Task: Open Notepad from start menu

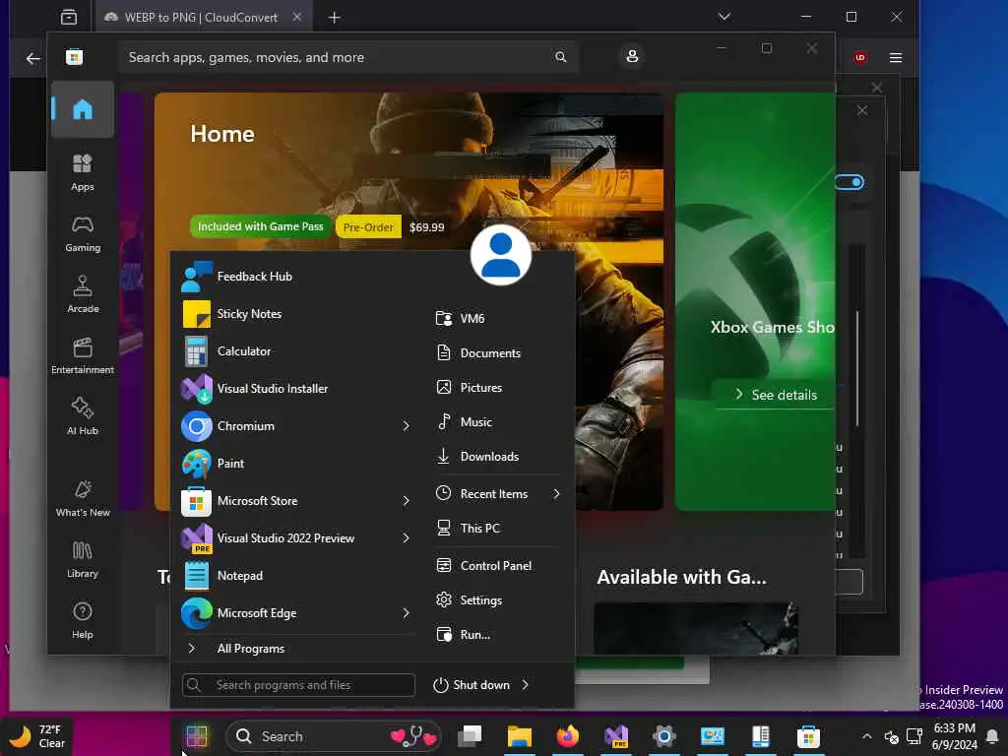Action: tap(297, 575)
